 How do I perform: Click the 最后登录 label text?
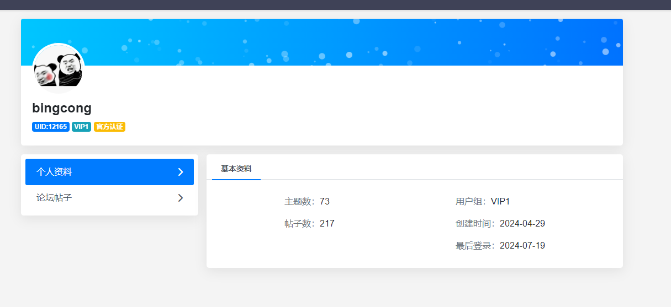475,246
